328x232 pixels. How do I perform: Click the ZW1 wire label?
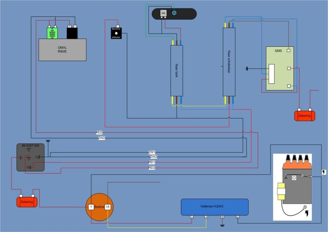point(152,152)
